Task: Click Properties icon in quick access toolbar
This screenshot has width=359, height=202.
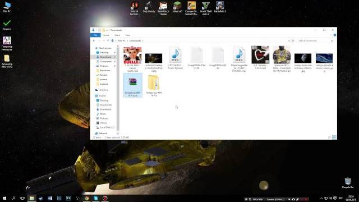Action: tap(99, 30)
